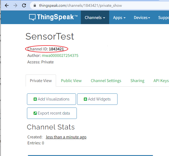The height and width of the screenshot is (156, 169).
Task: Switch to the Channel Settings tab
Action: click(106, 81)
